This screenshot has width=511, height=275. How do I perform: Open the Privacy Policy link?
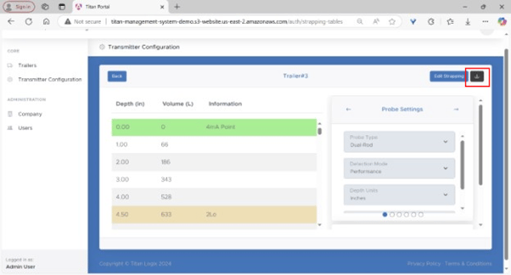[x=423, y=264]
